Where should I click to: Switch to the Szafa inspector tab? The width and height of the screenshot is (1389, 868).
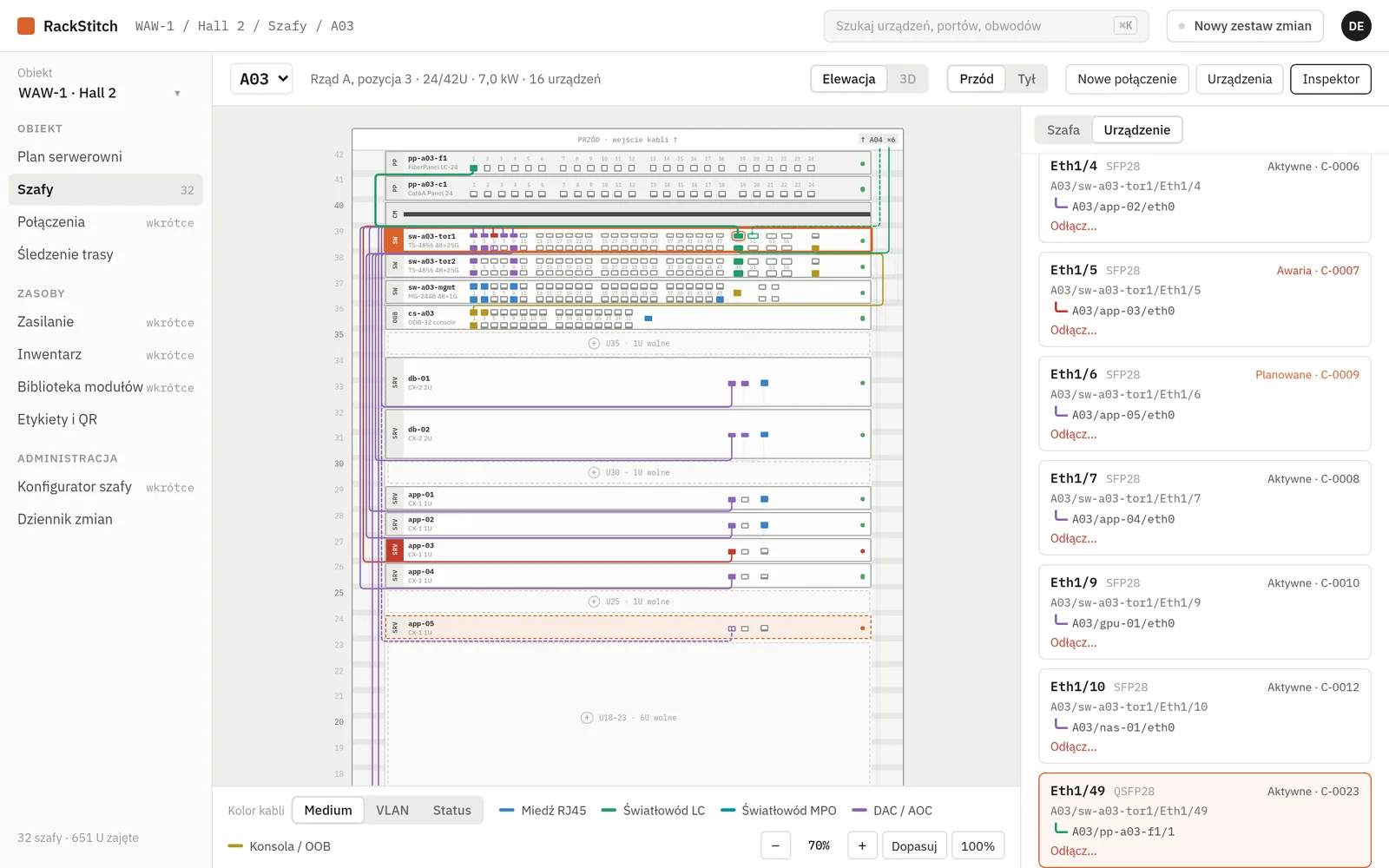point(1063,130)
